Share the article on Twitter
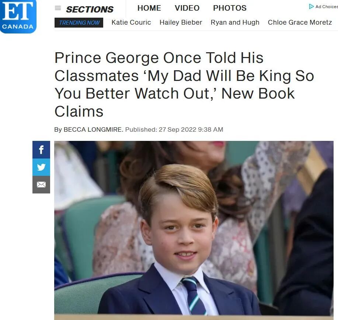This screenshot has width=338, height=320. coord(41,167)
